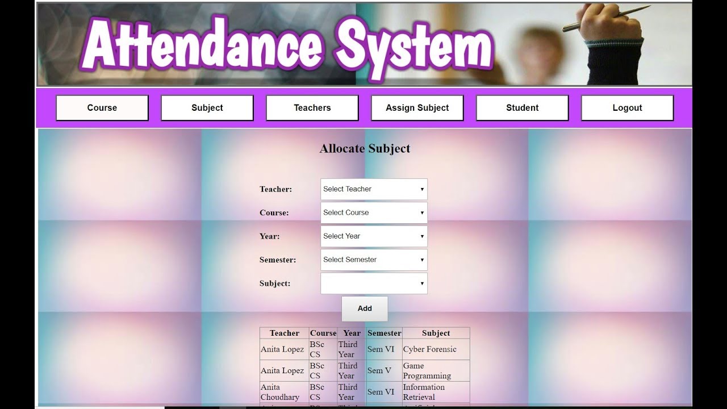Select the Game Programming subject cell
This screenshot has width=727, height=409.
tap(436, 371)
